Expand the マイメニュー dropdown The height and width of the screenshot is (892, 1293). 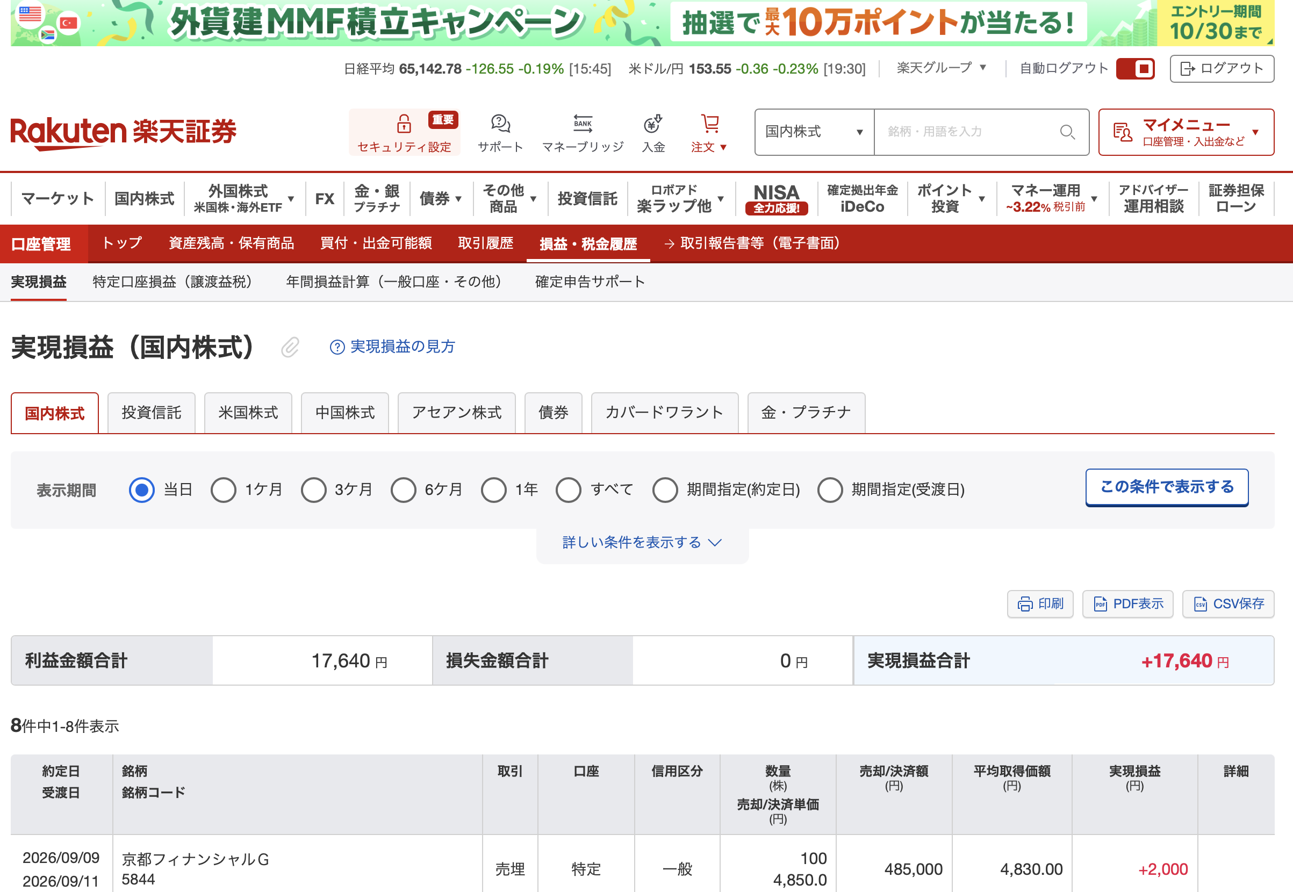pyautogui.click(x=1186, y=132)
